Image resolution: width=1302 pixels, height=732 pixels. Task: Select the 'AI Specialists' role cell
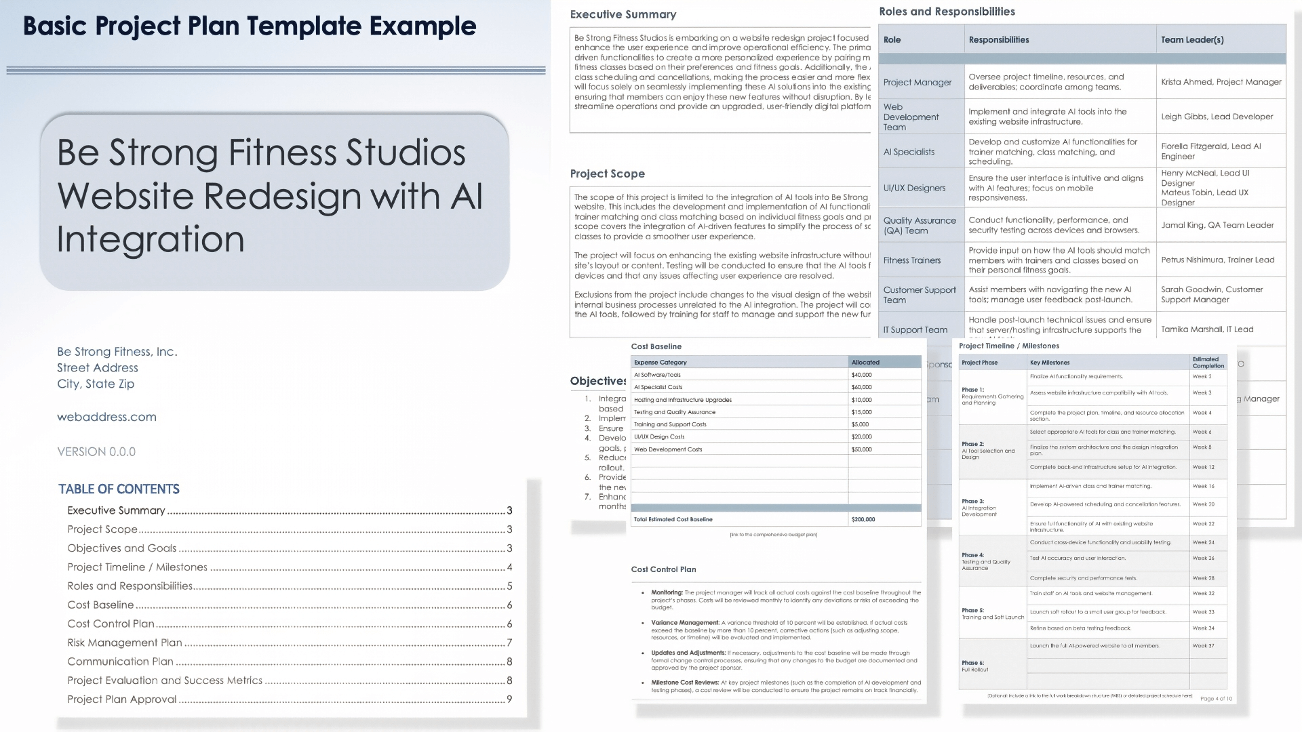pos(921,151)
